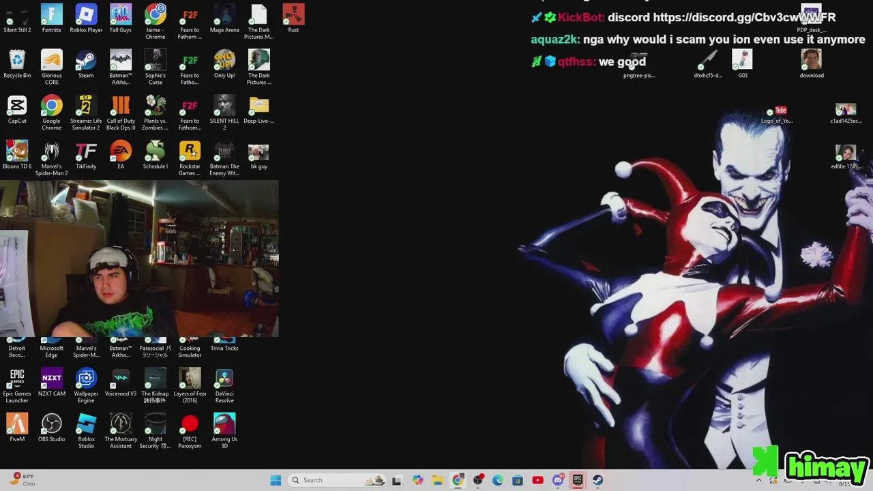
Task: Launch the Rust game shortcut
Action: pos(293,19)
